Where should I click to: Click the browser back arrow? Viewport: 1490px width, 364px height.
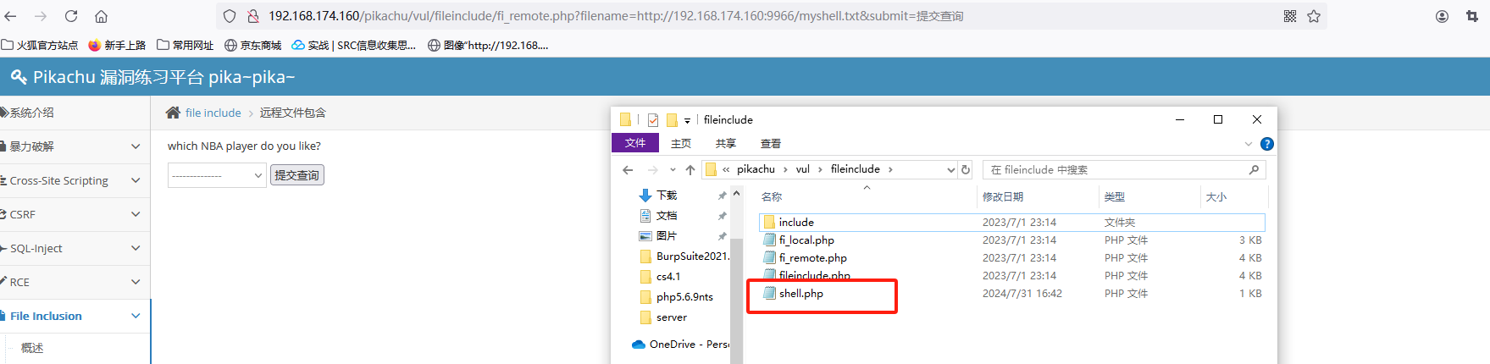point(11,16)
